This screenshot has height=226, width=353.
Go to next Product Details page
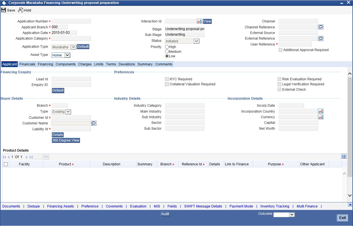click(x=27, y=157)
